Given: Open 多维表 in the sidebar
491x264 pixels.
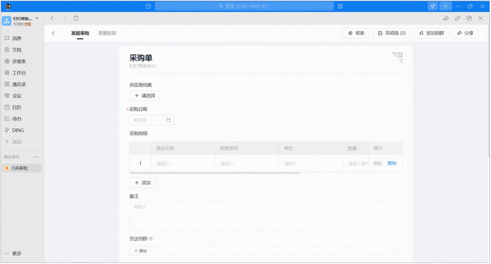Looking at the screenshot, I should (15, 62).
